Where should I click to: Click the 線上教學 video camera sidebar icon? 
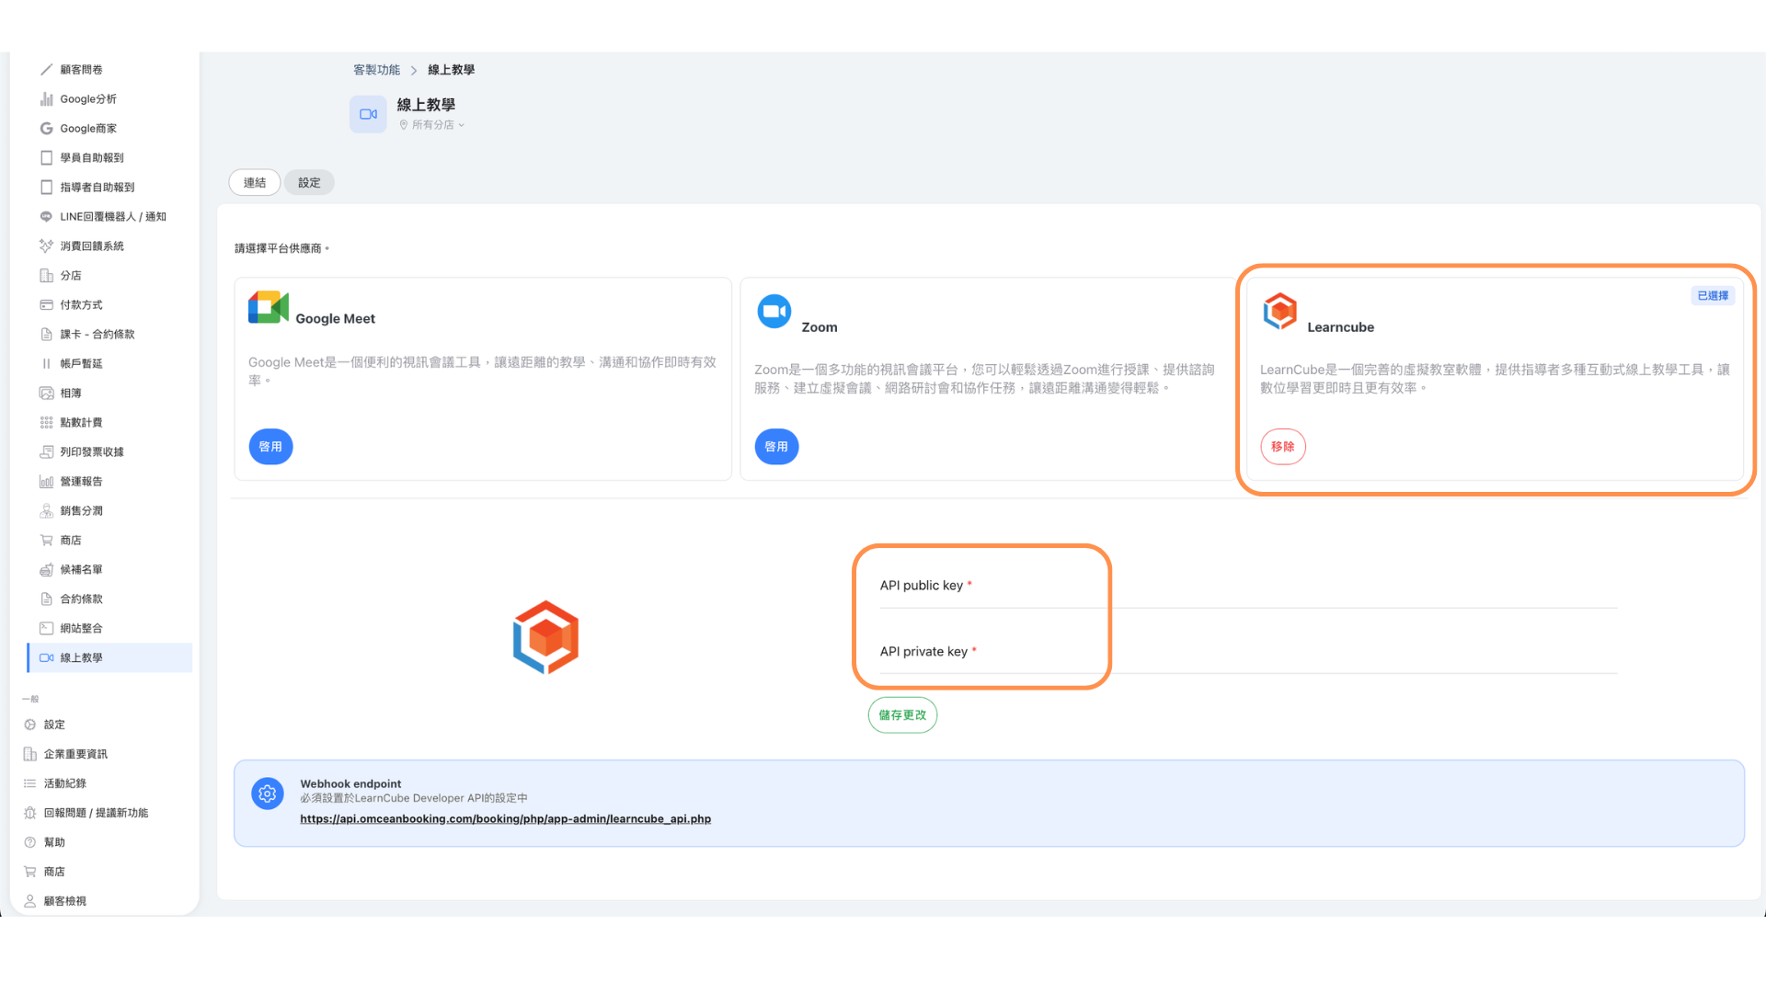[x=46, y=658]
